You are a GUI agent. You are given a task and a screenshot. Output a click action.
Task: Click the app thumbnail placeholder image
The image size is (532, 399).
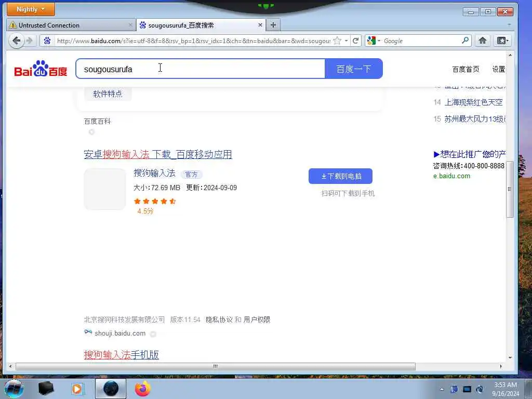coord(105,189)
